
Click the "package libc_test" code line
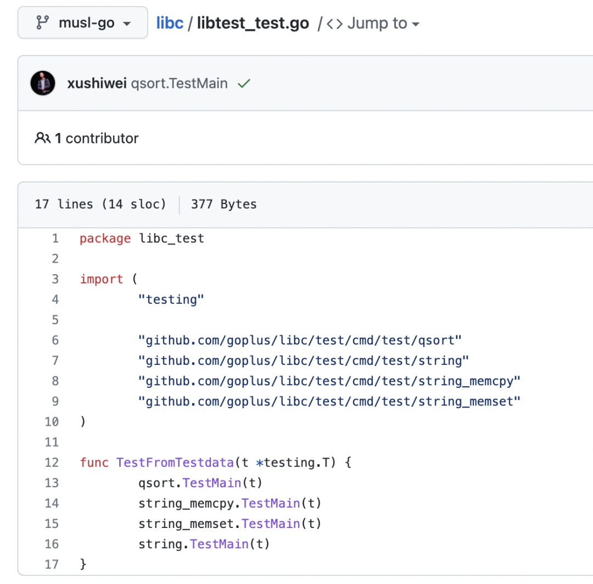tap(142, 238)
